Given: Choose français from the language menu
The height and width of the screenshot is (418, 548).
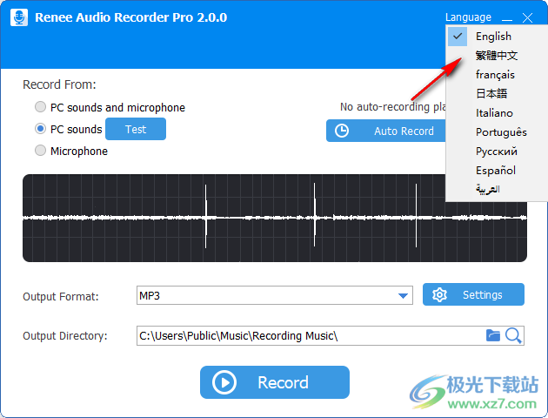Looking at the screenshot, I should click(x=497, y=75).
